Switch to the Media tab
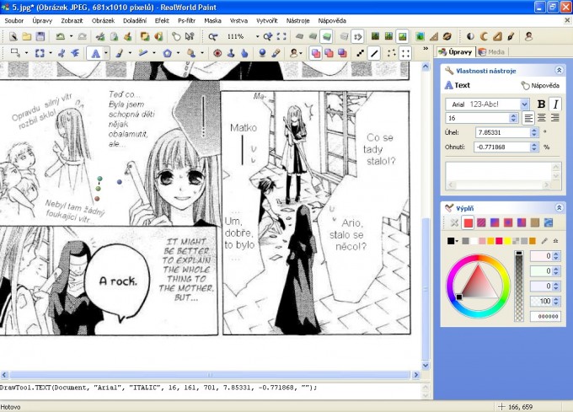The width and height of the screenshot is (573, 412). [492, 52]
